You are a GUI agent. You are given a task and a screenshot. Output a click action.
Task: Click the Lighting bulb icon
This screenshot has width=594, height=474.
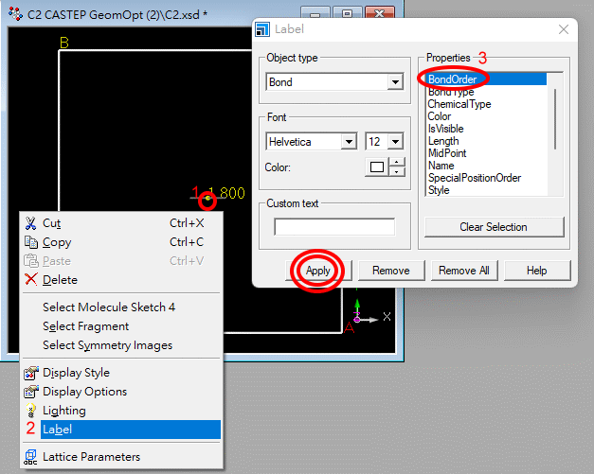coord(30,411)
